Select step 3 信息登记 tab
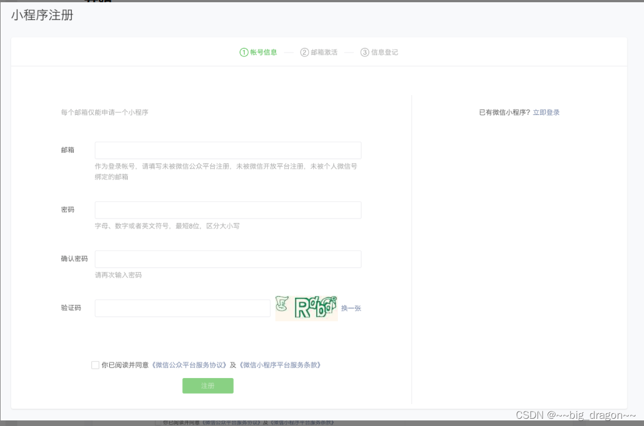This screenshot has width=644, height=426. tap(379, 52)
